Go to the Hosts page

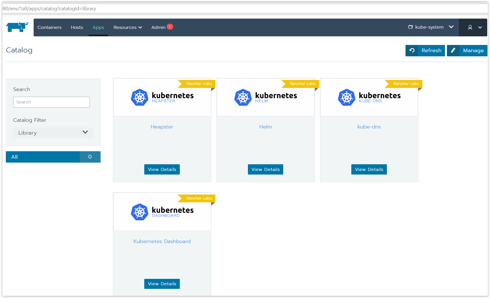[77, 27]
